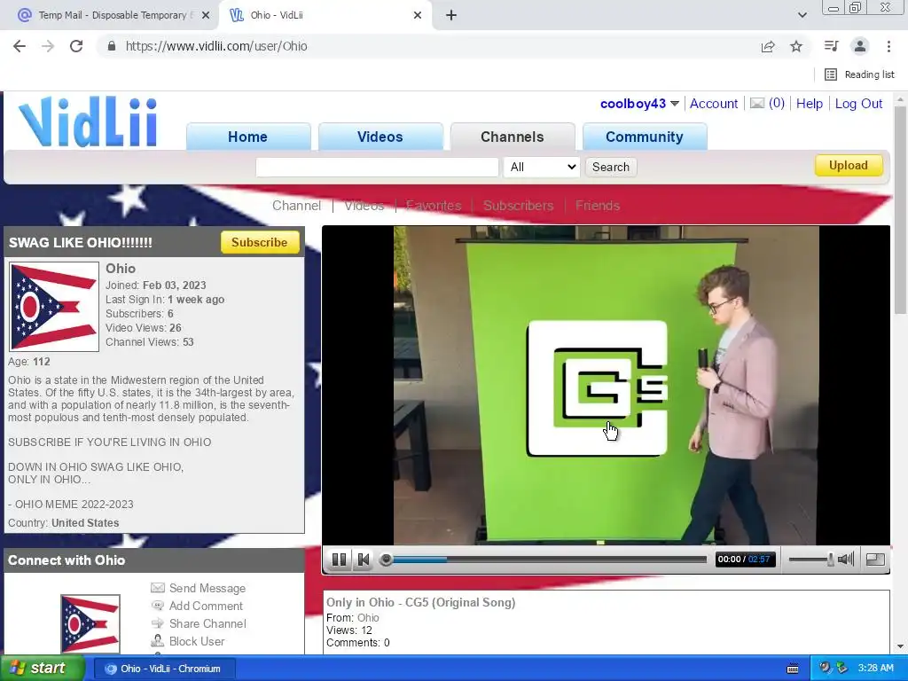Viewport: 908px width, 681px height.
Task: Click the Ohio flag in Connect panel
Action: (90, 623)
